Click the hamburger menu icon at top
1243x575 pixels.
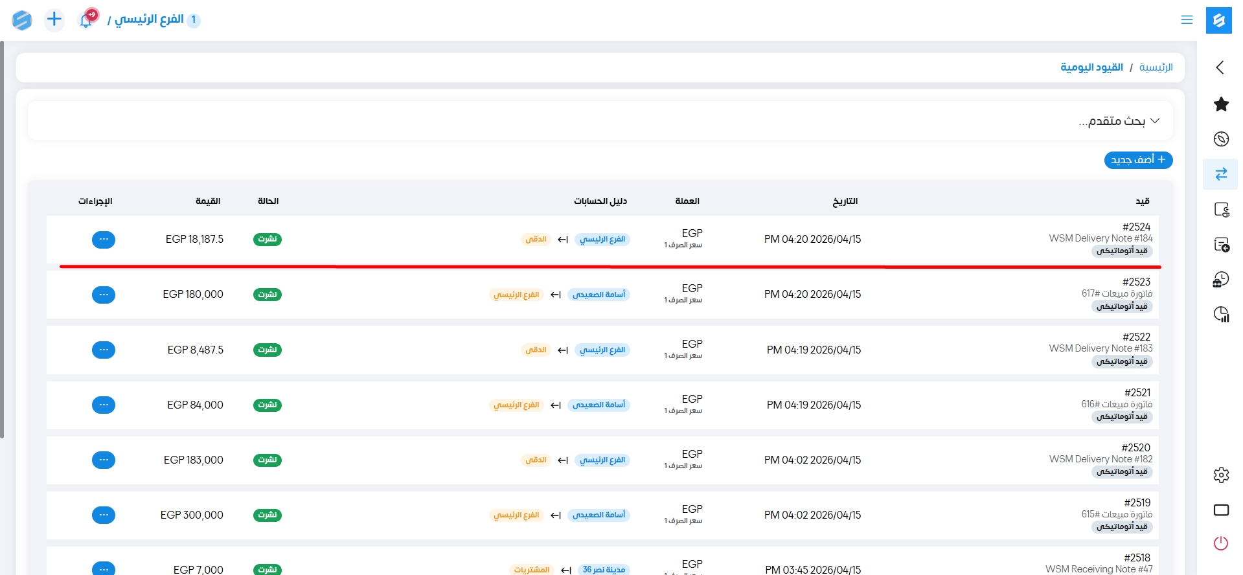coord(1187,20)
